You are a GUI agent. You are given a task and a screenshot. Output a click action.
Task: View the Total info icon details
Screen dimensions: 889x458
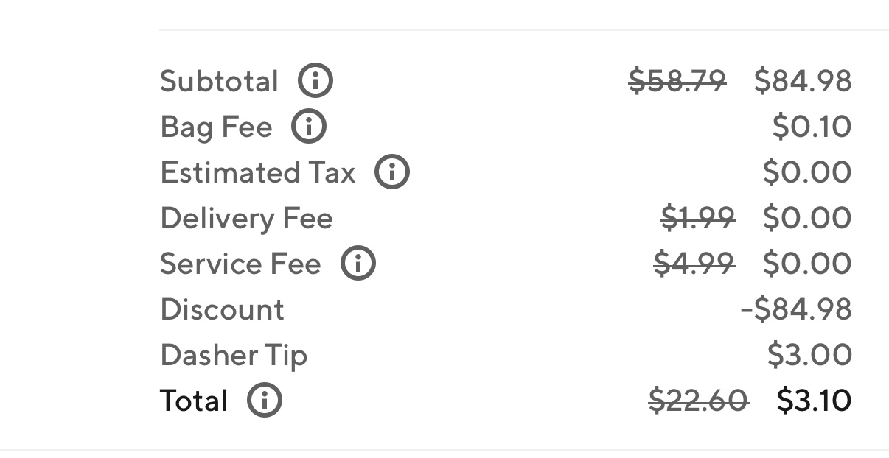(x=265, y=400)
